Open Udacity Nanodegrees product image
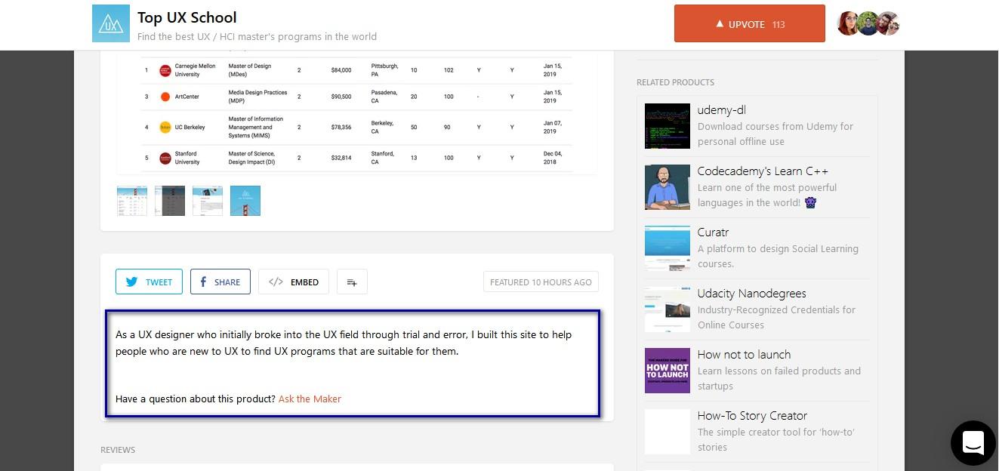Viewport: 999px width, 471px height. [668, 309]
